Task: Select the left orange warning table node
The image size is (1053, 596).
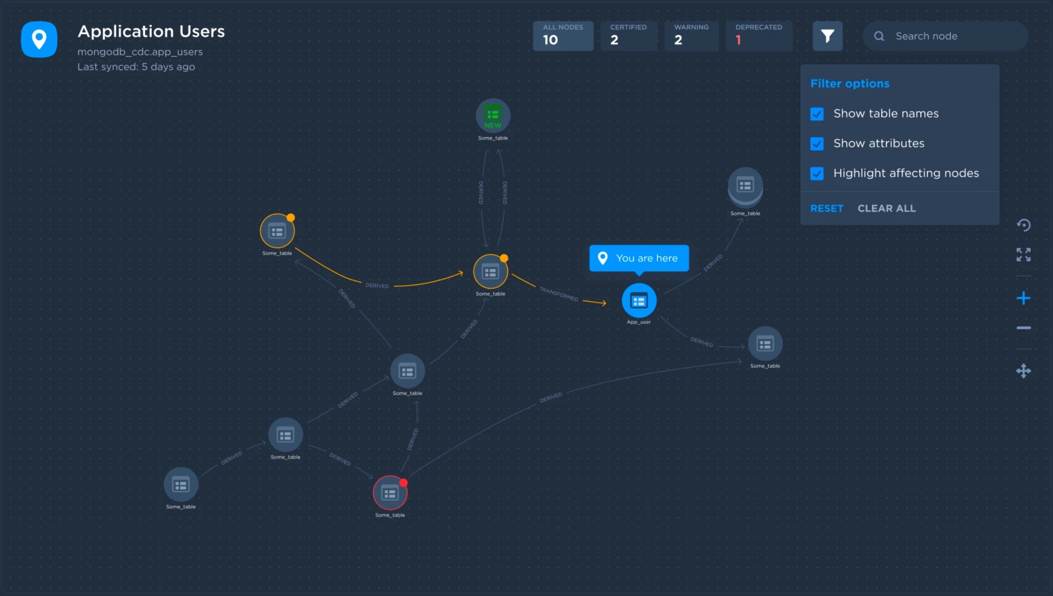Action: 277,231
